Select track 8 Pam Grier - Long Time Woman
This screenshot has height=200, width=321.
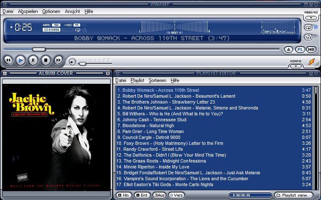tap(214, 132)
